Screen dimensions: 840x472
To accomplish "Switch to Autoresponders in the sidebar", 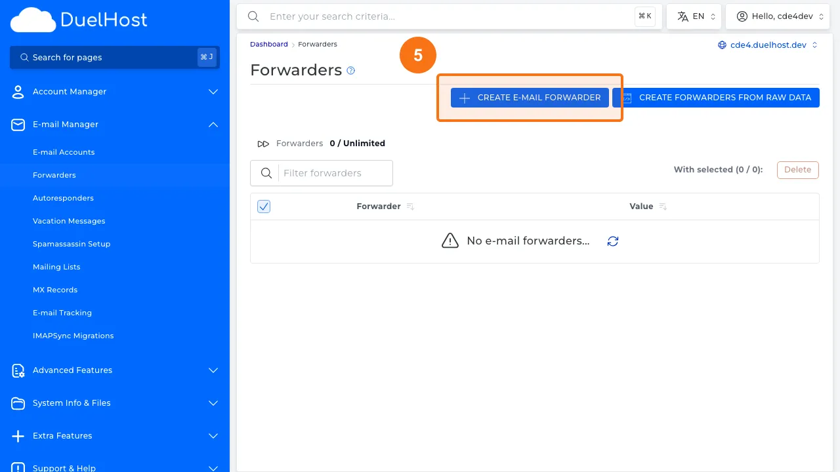I will tap(63, 198).
